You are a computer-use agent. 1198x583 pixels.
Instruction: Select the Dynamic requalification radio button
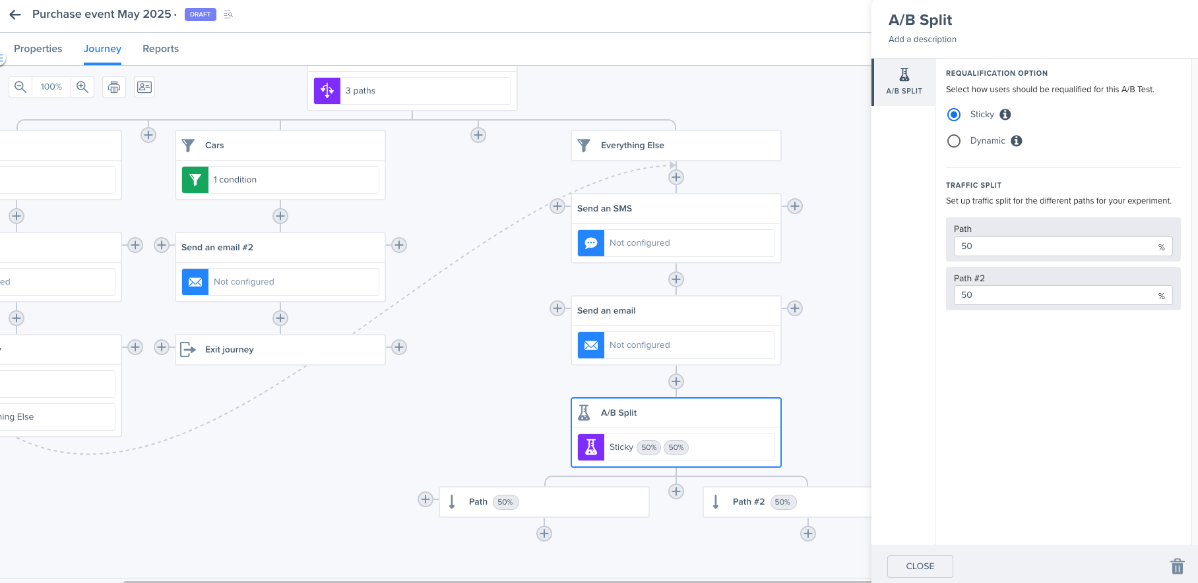point(954,141)
